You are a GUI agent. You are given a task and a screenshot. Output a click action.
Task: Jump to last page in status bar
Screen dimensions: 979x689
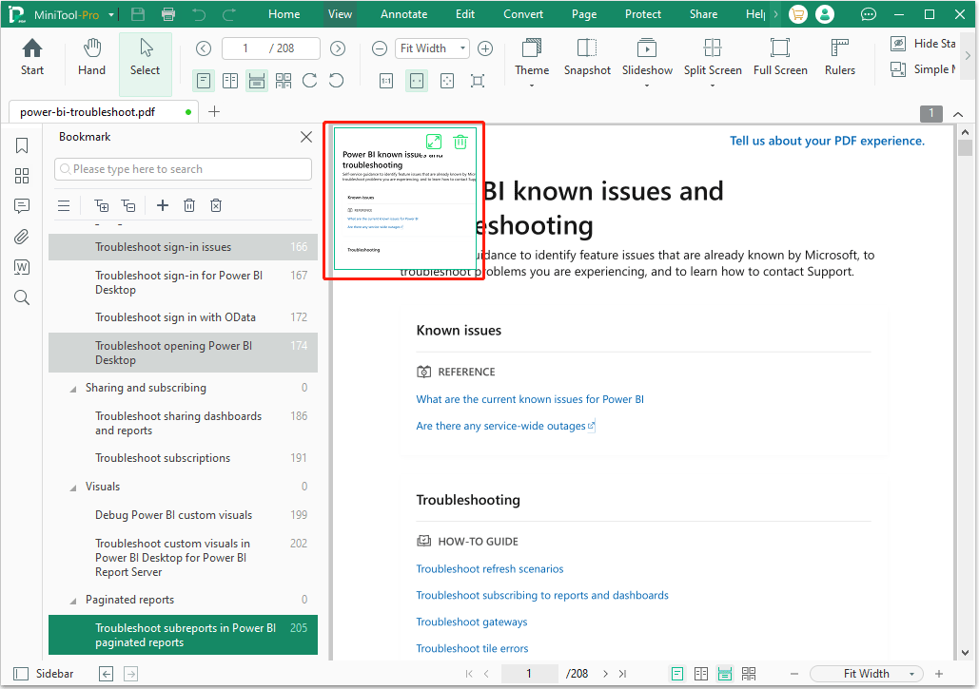pos(622,674)
